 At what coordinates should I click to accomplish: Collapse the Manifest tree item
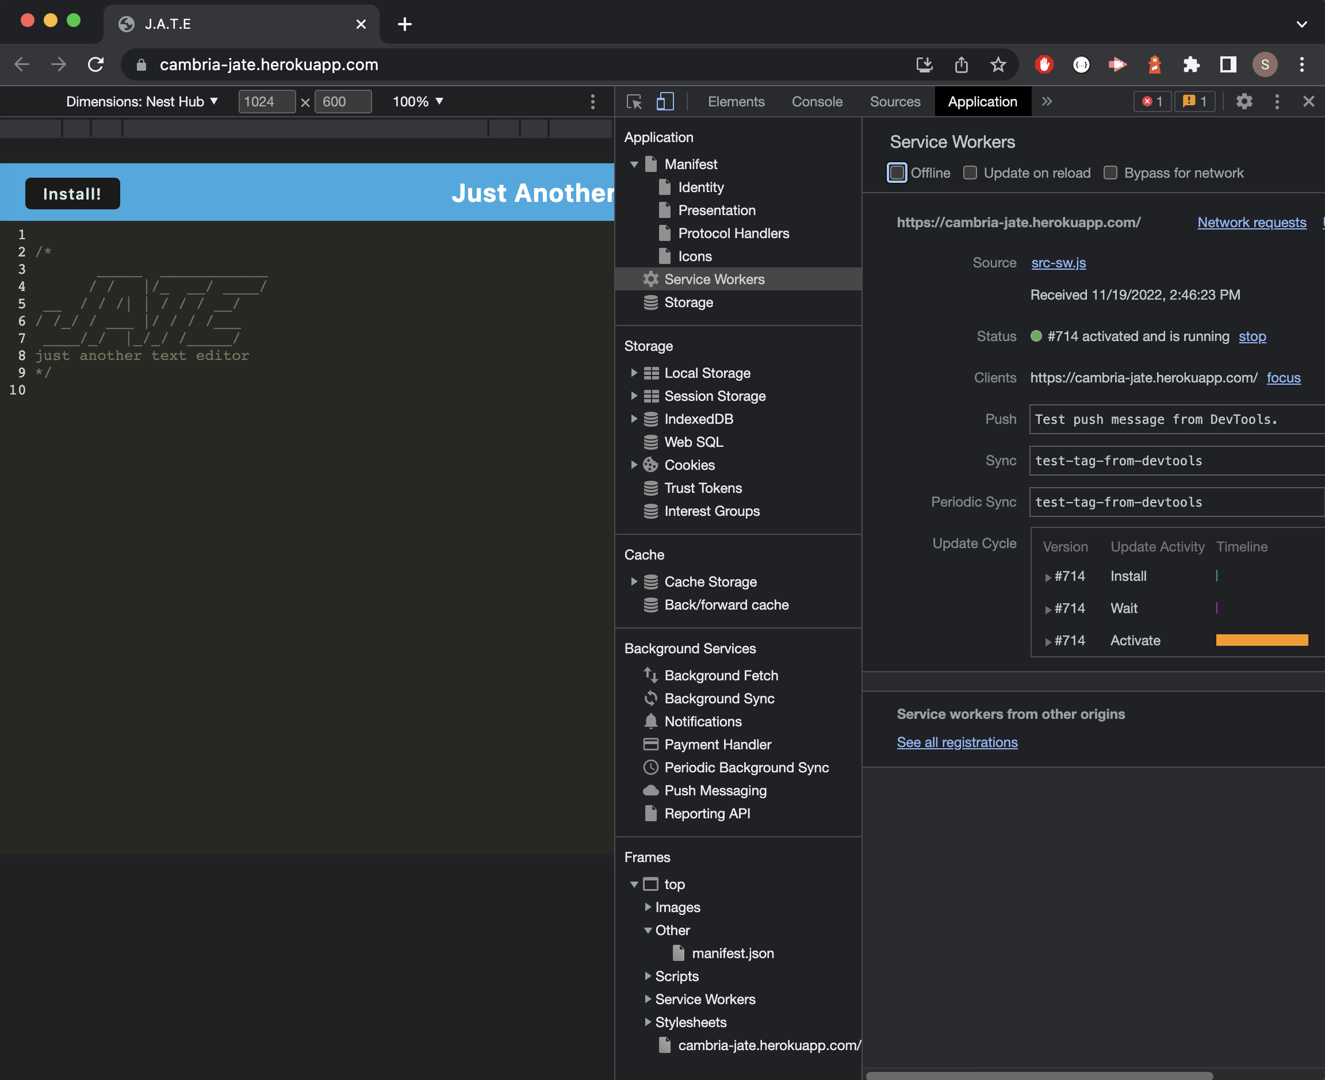click(634, 164)
